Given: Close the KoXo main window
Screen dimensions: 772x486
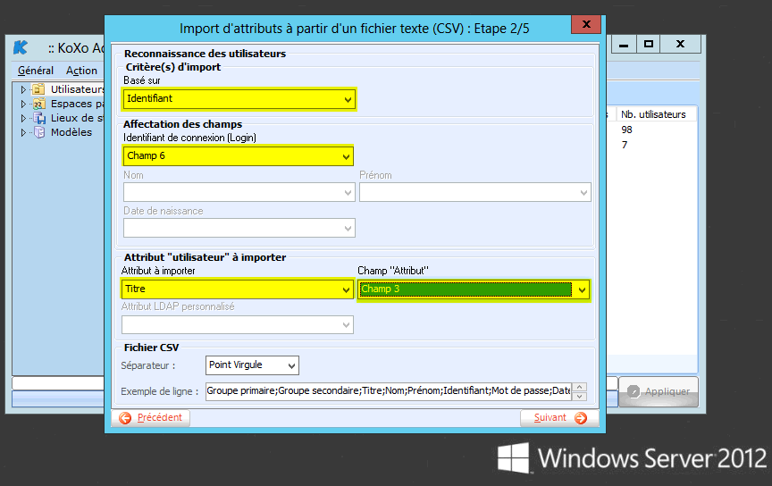Looking at the screenshot, I should tap(681, 45).
